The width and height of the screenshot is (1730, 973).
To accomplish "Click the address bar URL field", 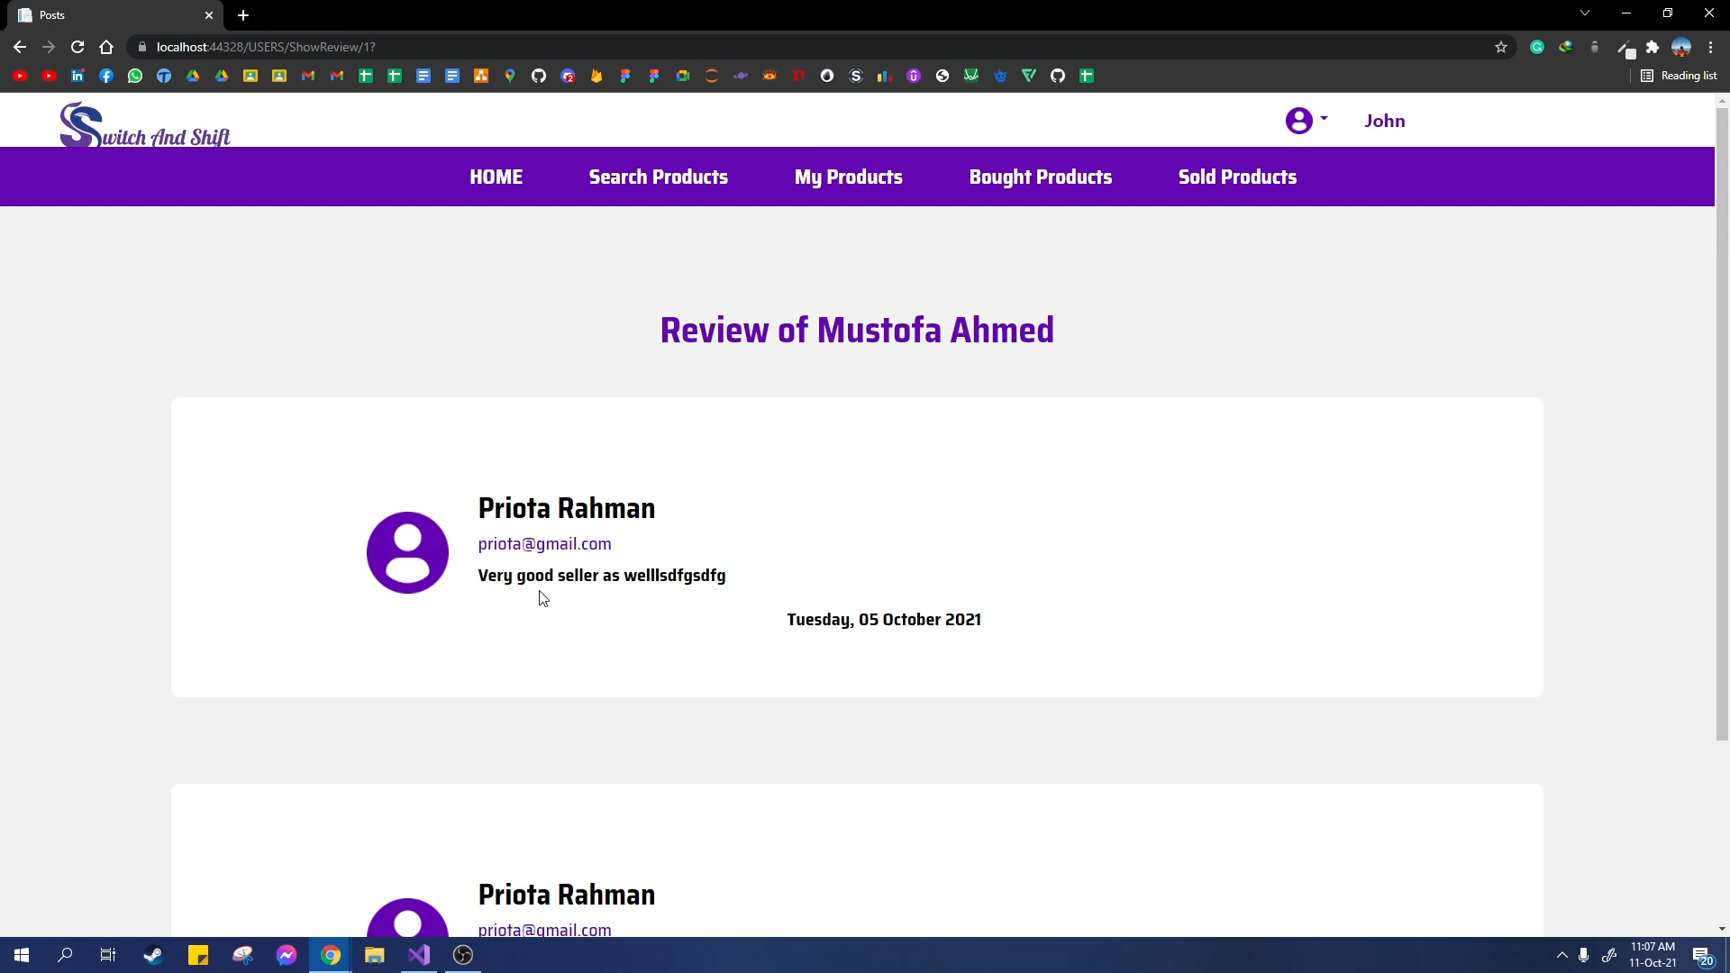I will point(721,47).
